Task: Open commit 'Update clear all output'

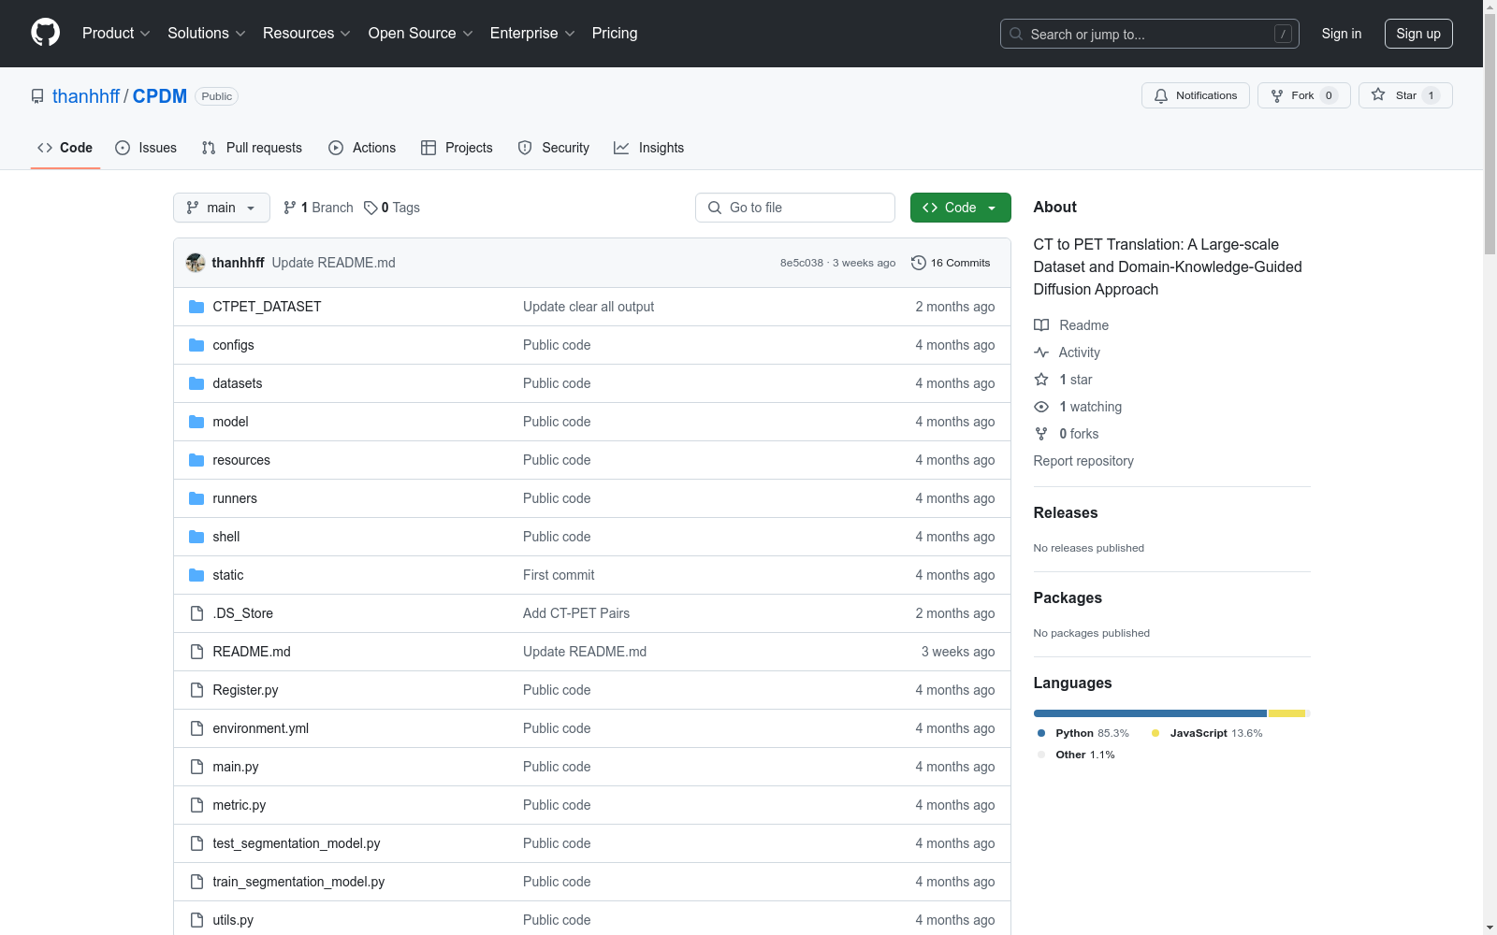Action: click(x=589, y=307)
